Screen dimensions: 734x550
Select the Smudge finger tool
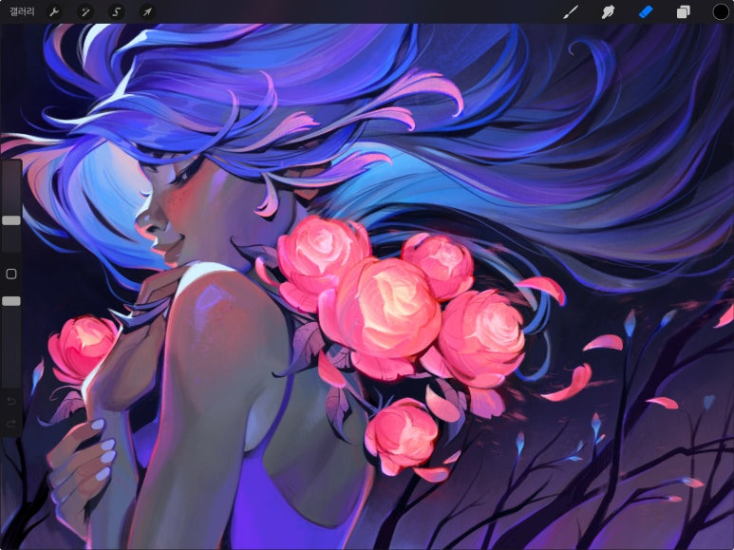tap(608, 11)
